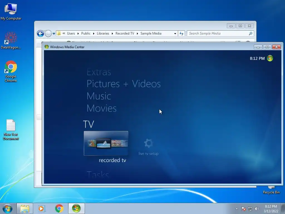This screenshot has height=214, width=285.
Task: Click Media Center taskbar button
Action: [x=76, y=208]
